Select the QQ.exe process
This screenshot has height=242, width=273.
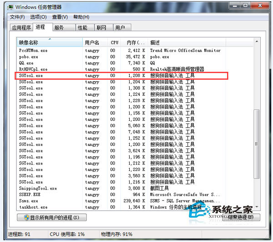coord(121,63)
